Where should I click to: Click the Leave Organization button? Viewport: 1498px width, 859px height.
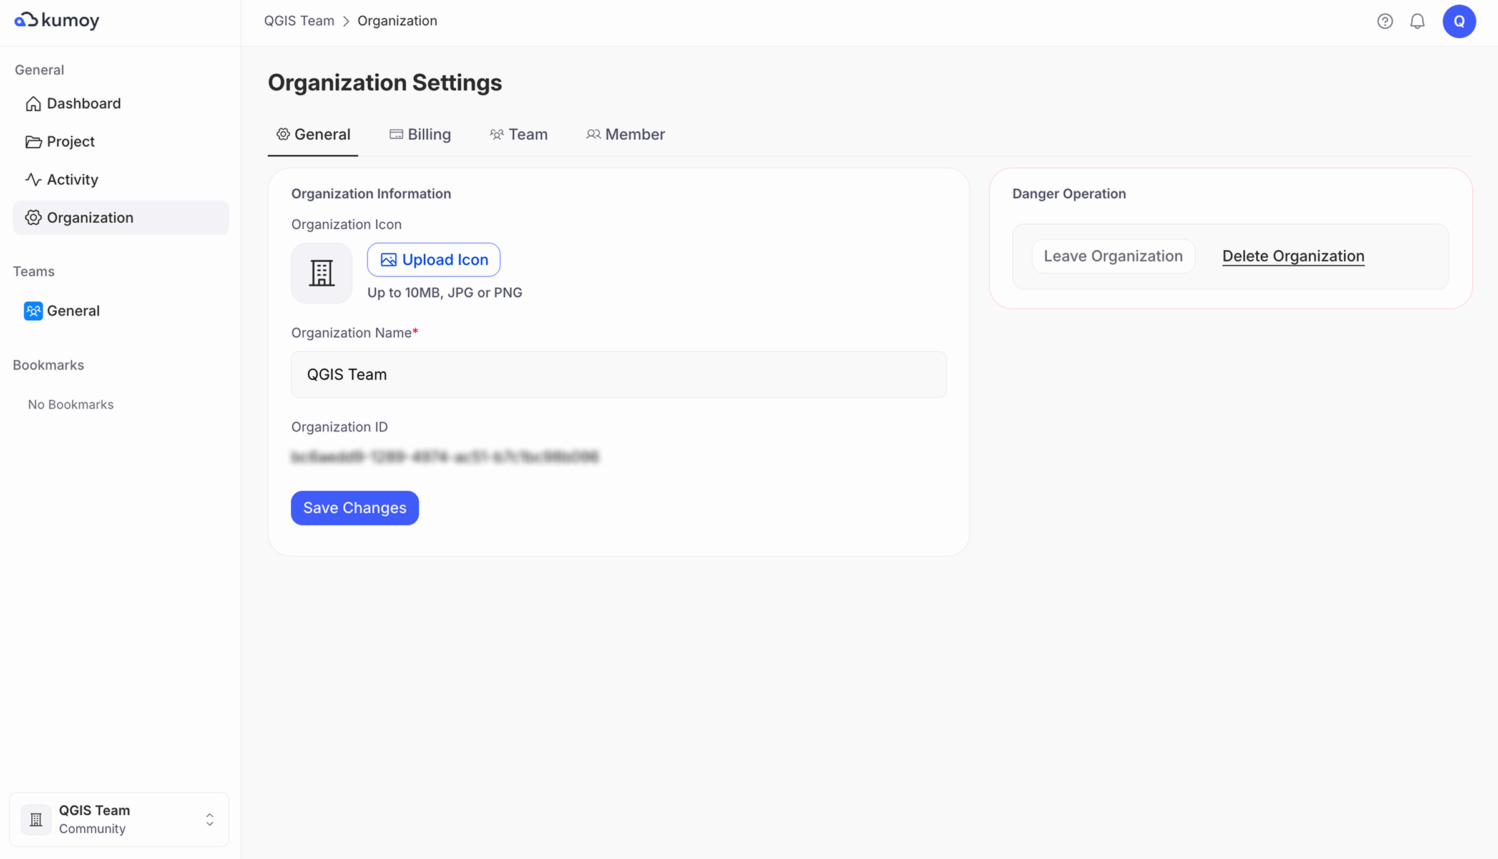click(x=1113, y=256)
